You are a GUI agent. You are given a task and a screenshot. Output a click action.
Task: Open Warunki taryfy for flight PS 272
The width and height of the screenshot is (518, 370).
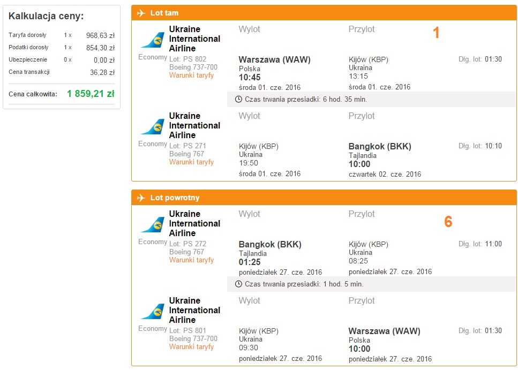pos(191,260)
